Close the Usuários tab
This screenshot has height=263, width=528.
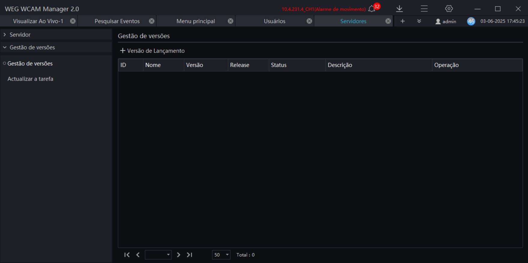point(309,21)
